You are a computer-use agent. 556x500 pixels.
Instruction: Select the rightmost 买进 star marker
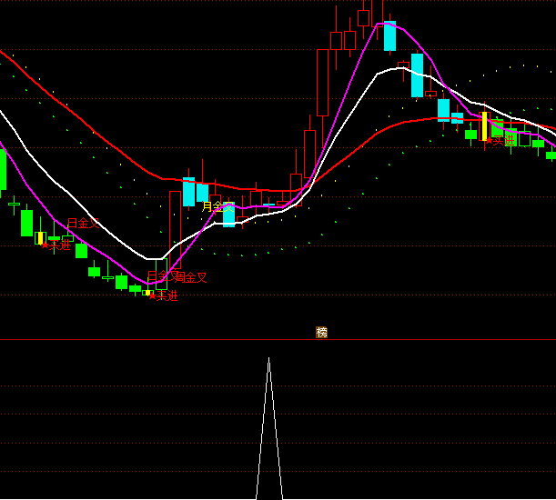[x=490, y=140]
